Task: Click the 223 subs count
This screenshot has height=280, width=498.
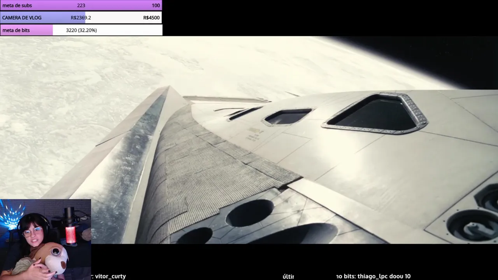Action: tap(81, 5)
